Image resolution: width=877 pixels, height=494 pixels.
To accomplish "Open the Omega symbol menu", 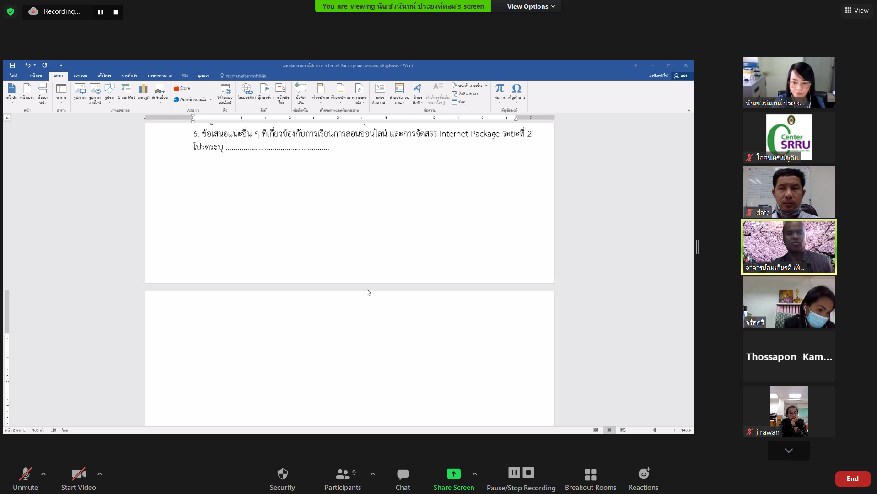I will 517,89.
